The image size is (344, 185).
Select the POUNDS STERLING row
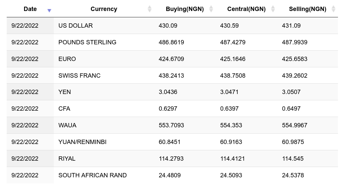click(x=87, y=42)
